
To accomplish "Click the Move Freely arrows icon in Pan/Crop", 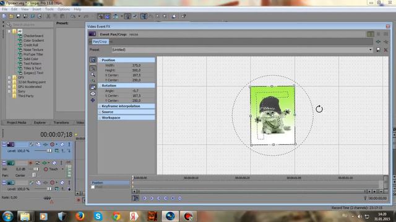I will (93, 100).
